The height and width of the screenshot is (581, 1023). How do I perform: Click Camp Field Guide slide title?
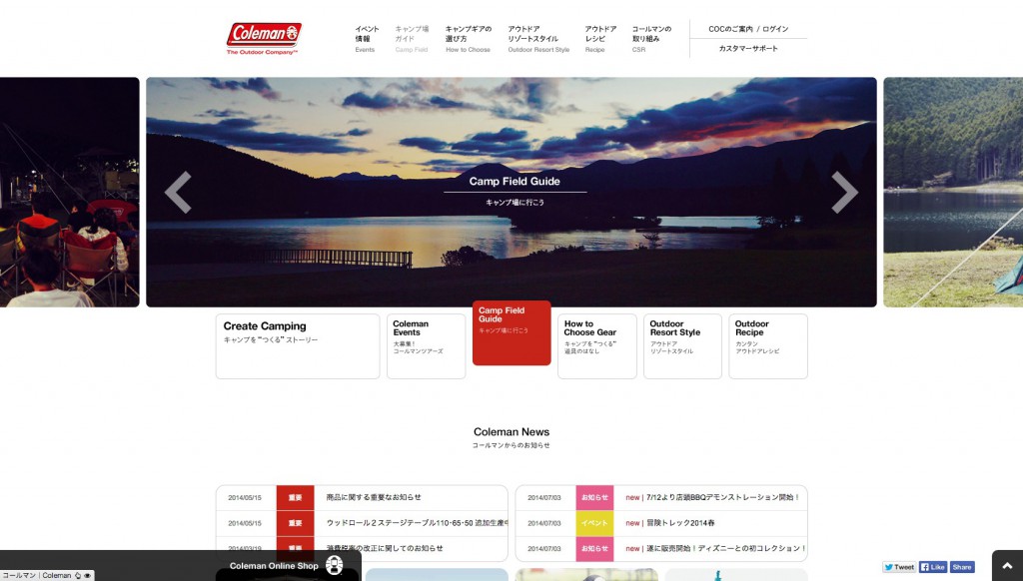point(514,182)
